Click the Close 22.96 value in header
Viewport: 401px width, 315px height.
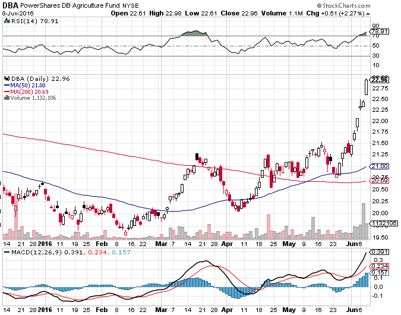tap(239, 13)
